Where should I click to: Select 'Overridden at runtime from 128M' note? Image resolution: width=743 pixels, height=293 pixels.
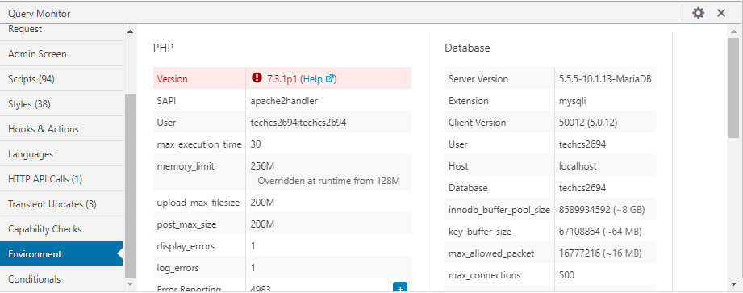[329, 181]
